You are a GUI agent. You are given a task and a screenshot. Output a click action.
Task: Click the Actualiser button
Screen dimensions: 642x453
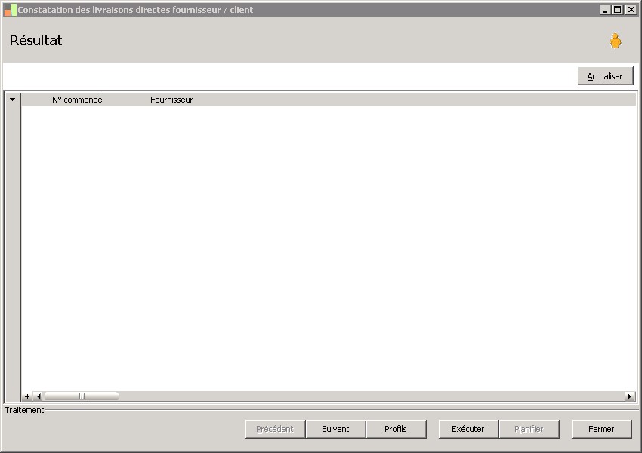(605, 76)
